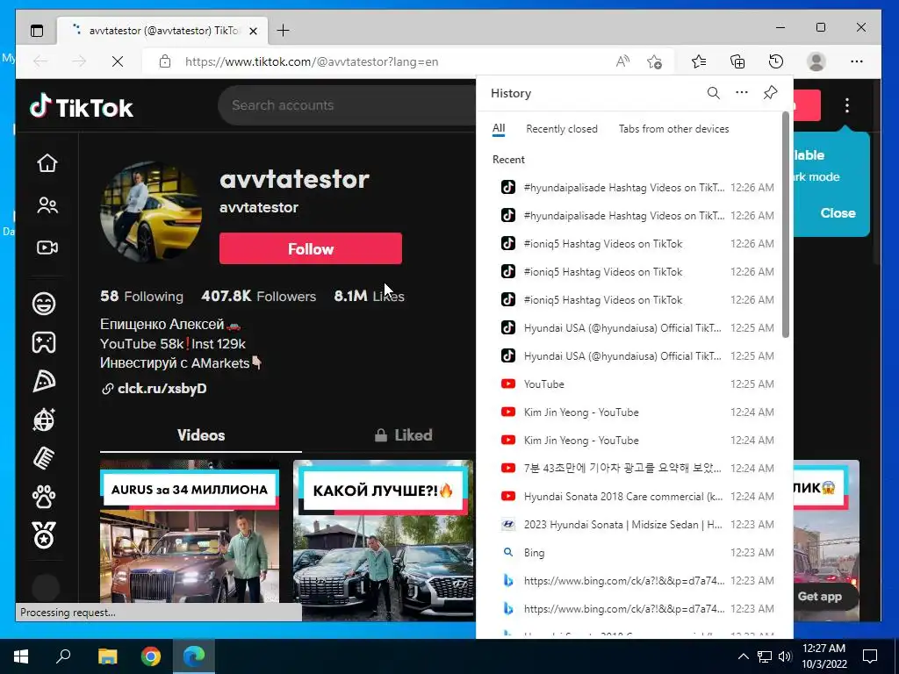Close the avvtatestor browser tab

(x=254, y=31)
